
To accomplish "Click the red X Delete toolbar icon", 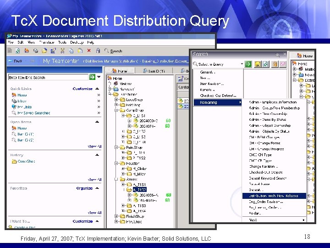I will 89,51.
